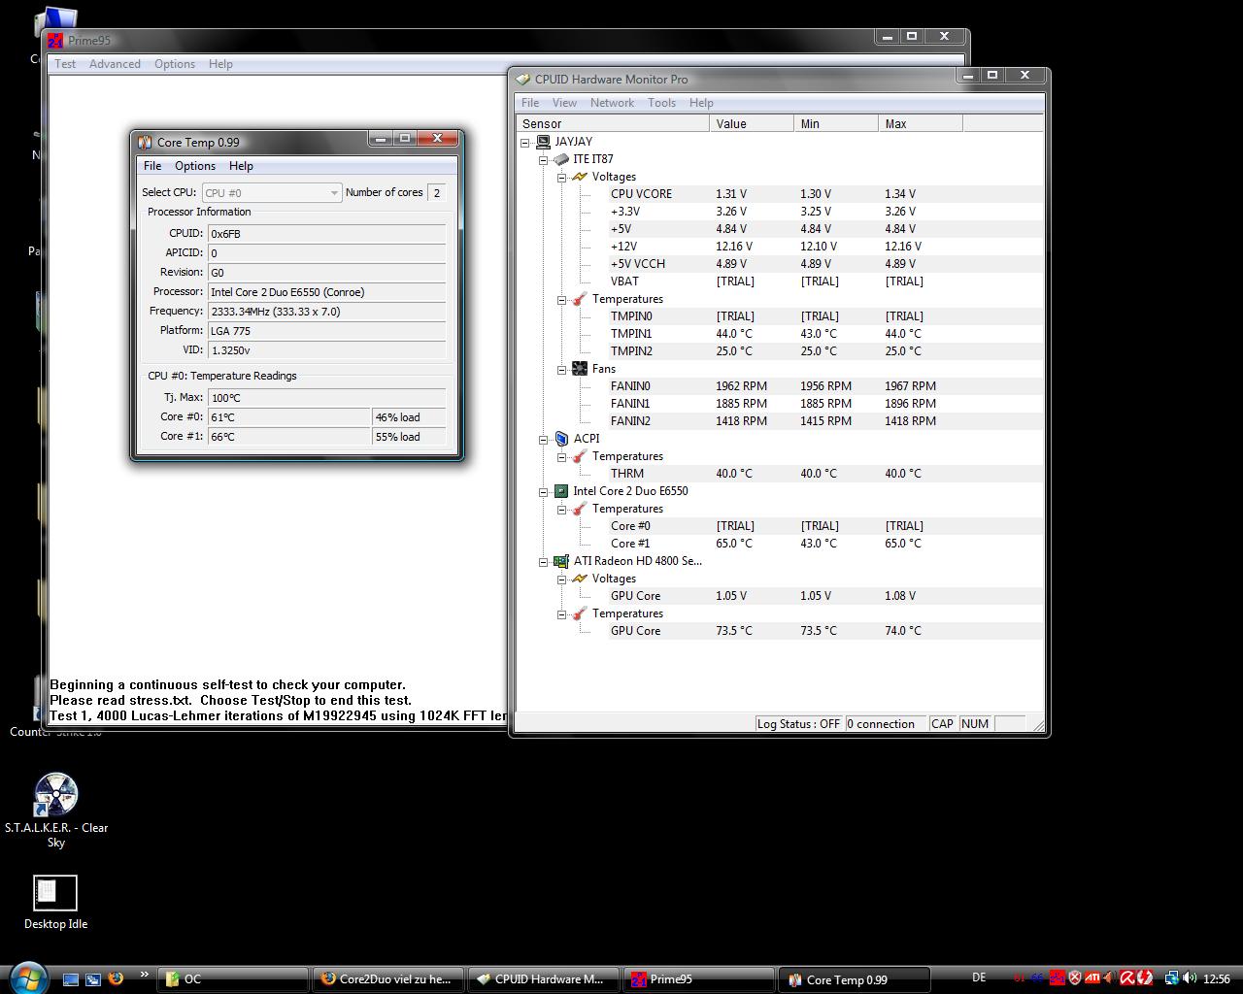Viewport: 1243px width, 994px height.
Task: Click the volume speaker tray icon
Action: pos(1190,978)
